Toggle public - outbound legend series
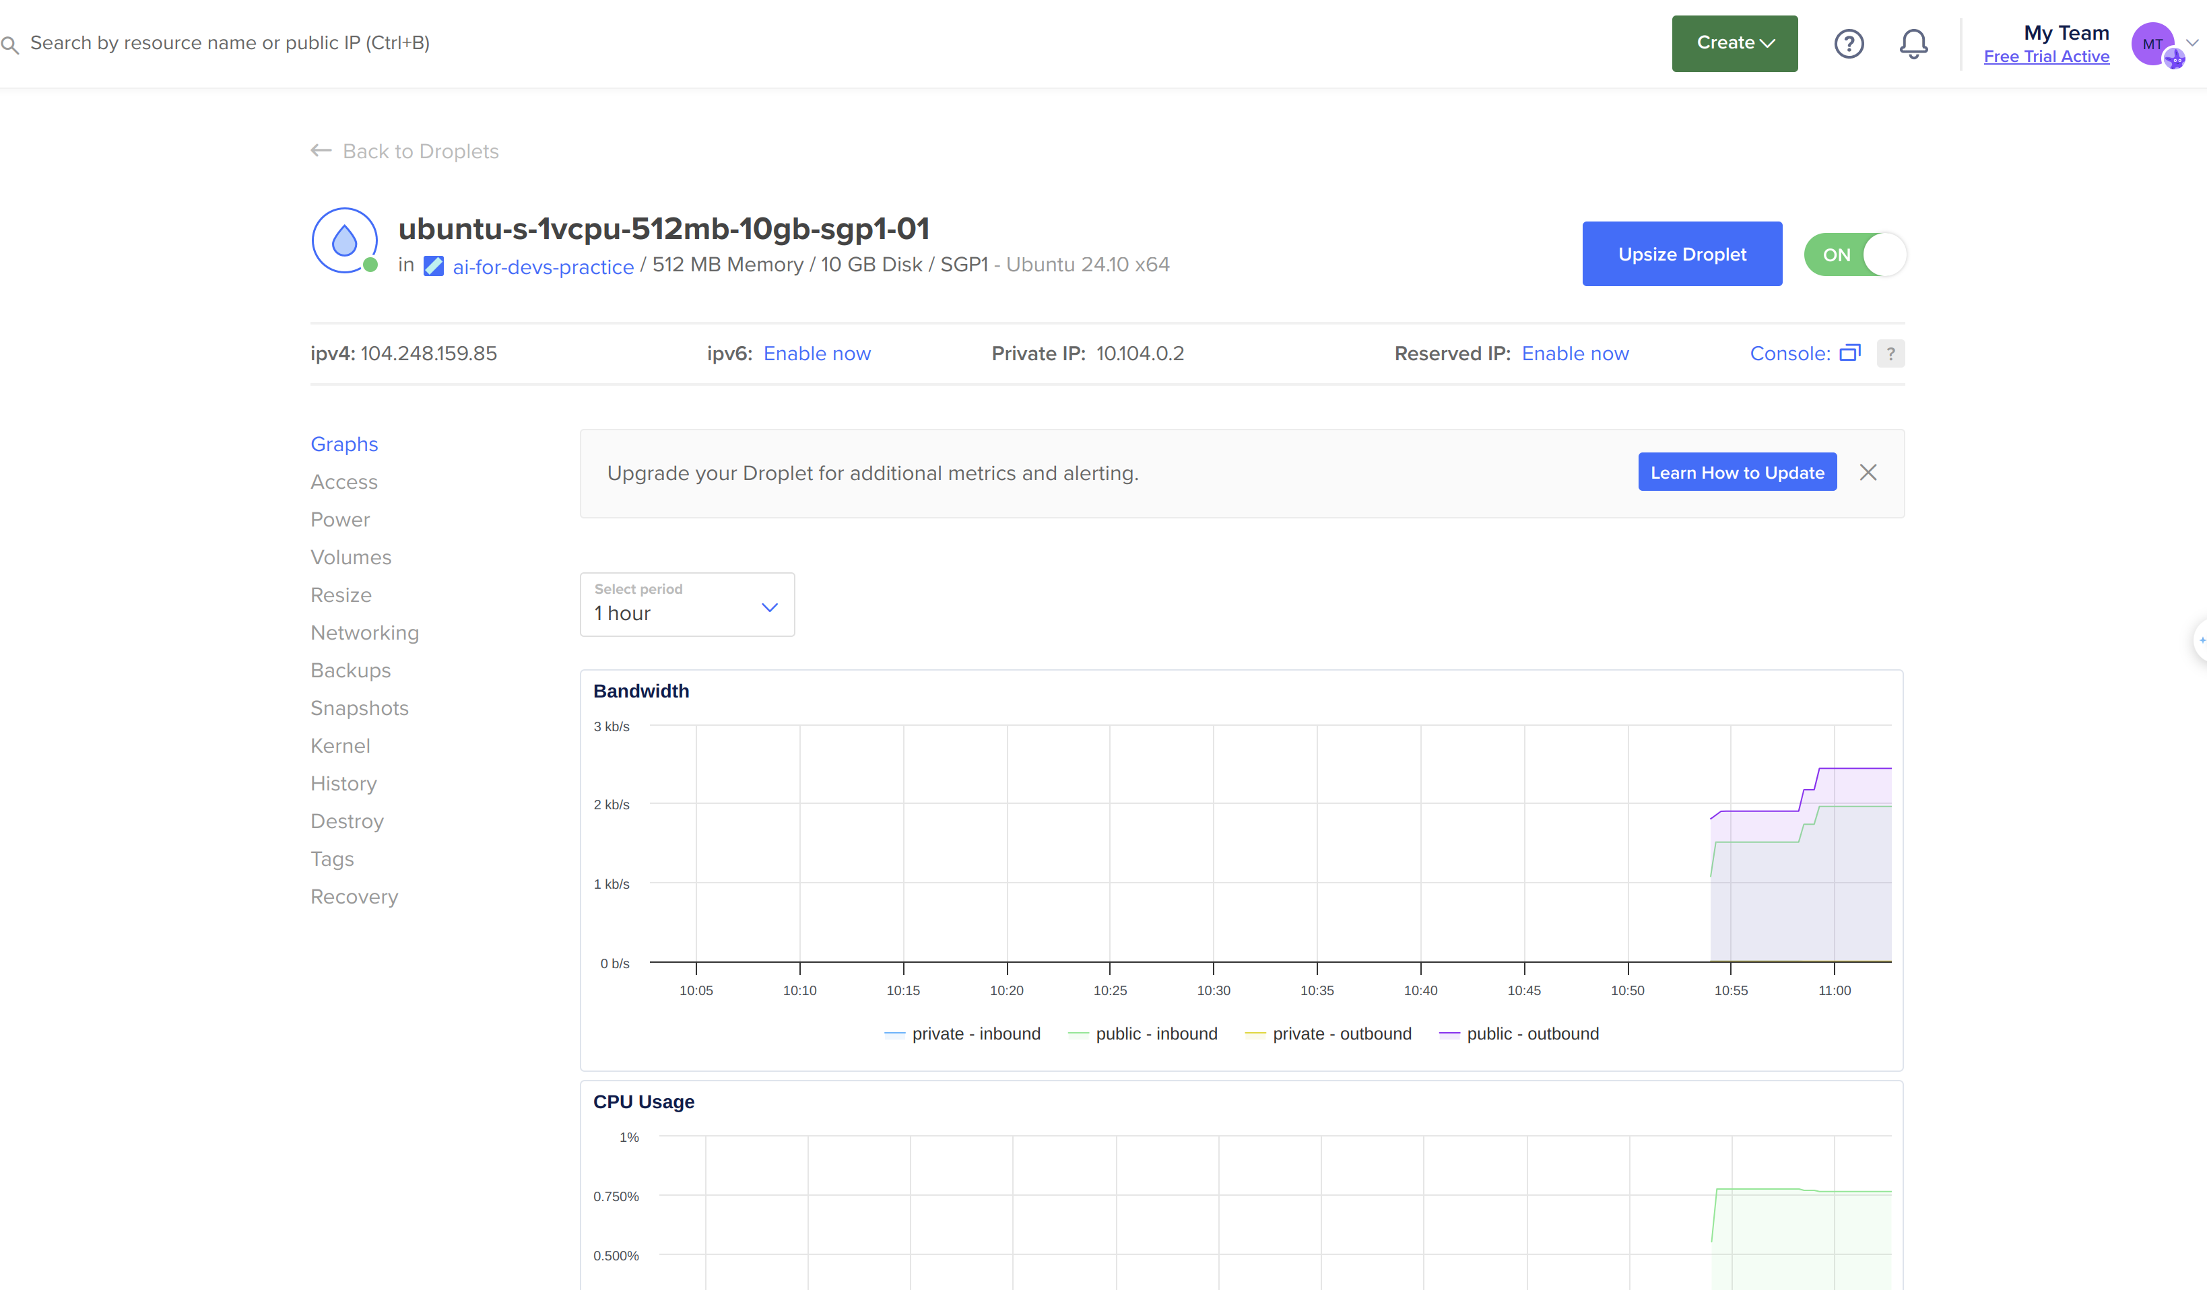The image size is (2207, 1290). (1519, 1033)
